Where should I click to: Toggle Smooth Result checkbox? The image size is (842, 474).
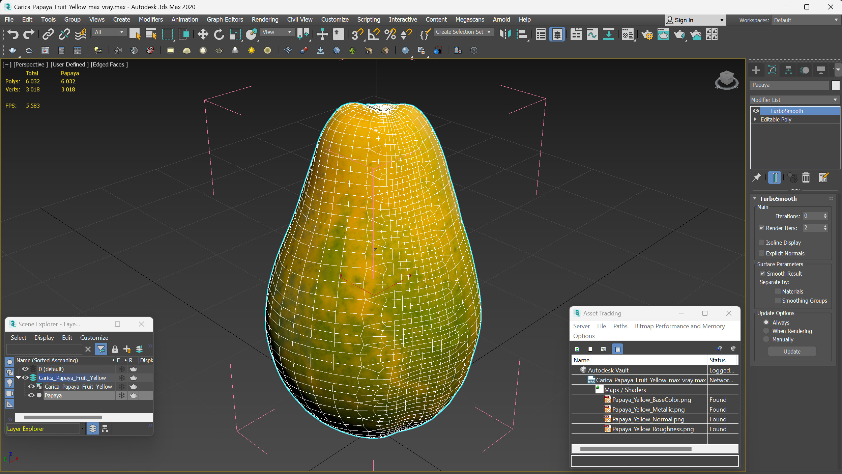point(762,274)
